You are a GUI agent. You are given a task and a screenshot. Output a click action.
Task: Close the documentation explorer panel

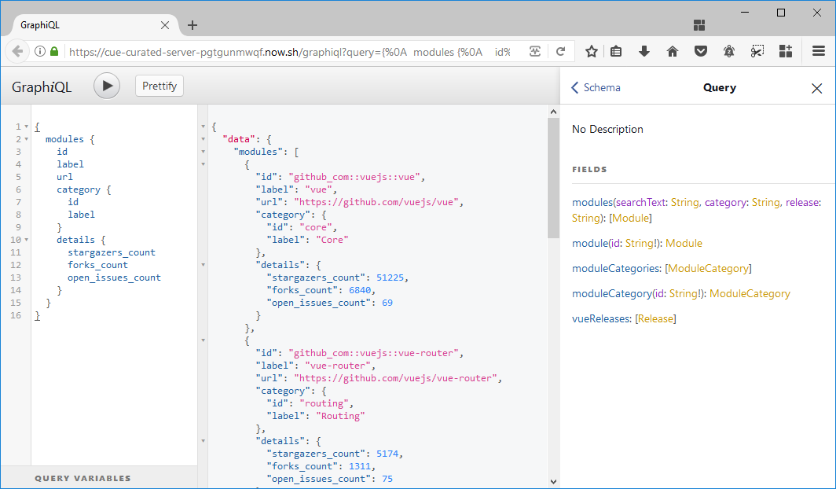[817, 88]
